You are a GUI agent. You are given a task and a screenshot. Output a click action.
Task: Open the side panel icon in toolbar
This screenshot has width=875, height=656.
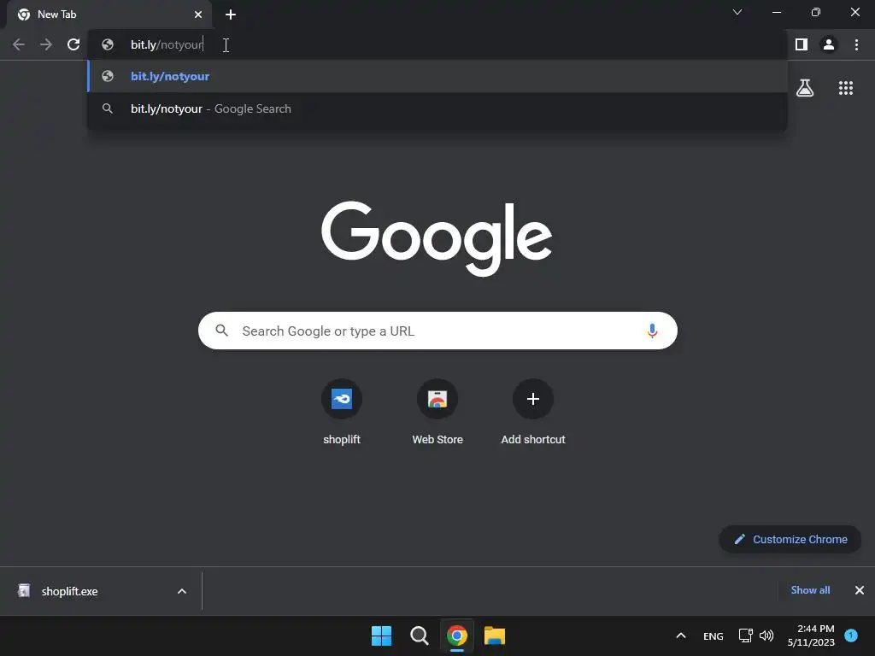pos(802,44)
